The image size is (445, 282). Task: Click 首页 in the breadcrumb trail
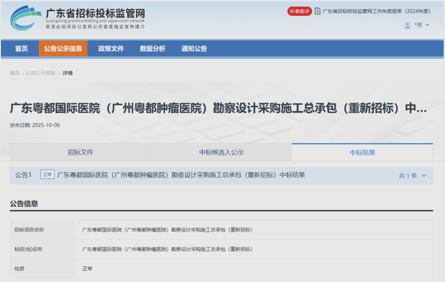click(15, 73)
